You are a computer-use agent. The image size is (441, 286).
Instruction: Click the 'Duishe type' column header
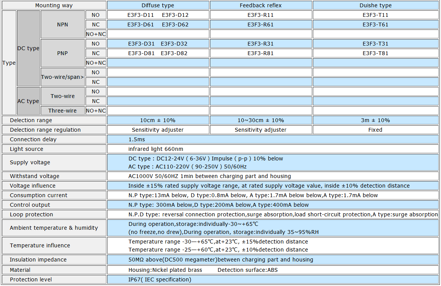(x=375, y=5)
